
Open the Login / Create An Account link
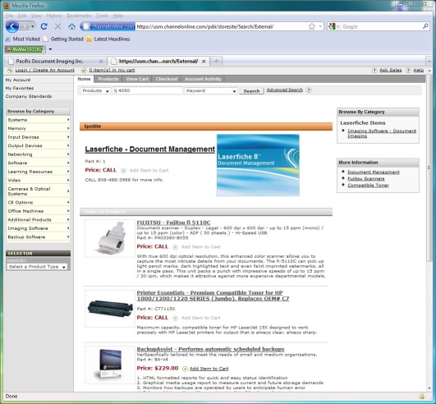44,70
